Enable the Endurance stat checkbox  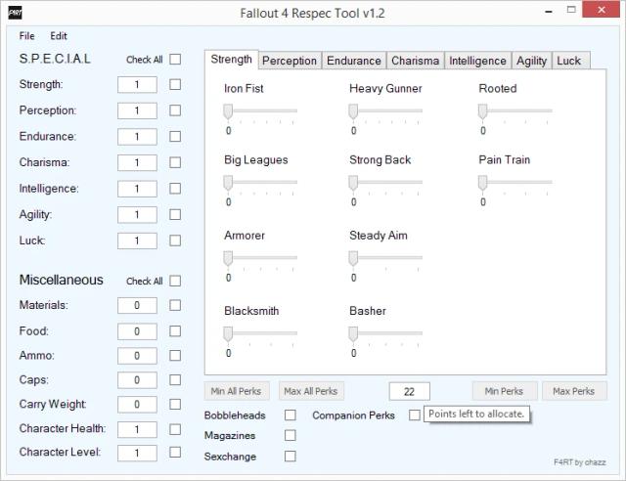click(x=175, y=137)
